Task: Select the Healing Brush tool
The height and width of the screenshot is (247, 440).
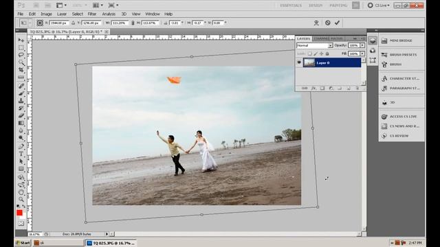Action: click(x=21, y=86)
